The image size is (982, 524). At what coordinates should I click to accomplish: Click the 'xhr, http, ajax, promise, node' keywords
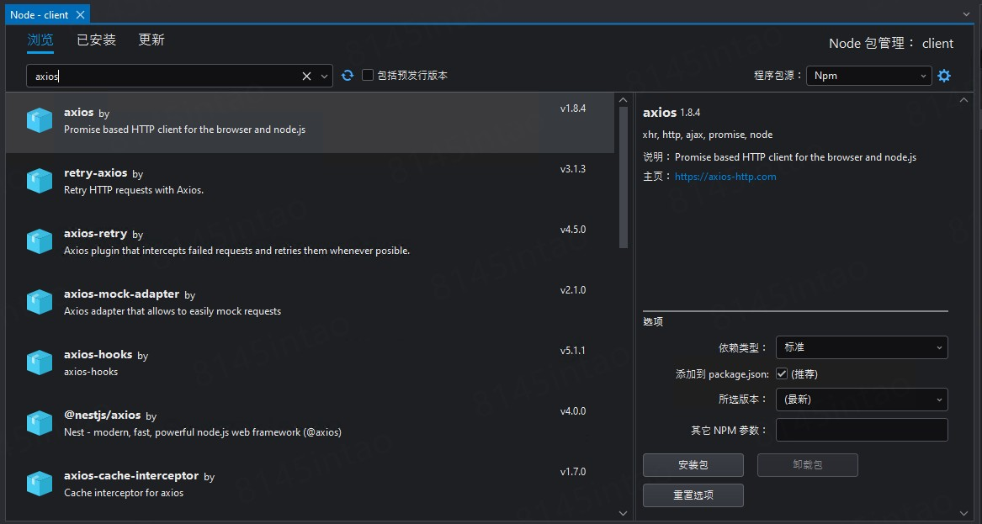(x=708, y=135)
